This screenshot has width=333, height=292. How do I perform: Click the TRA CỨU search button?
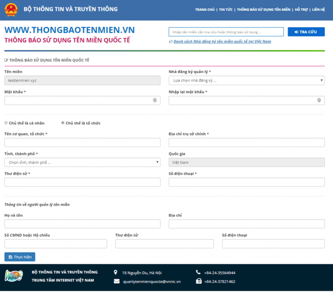pyautogui.click(x=306, y=32)
